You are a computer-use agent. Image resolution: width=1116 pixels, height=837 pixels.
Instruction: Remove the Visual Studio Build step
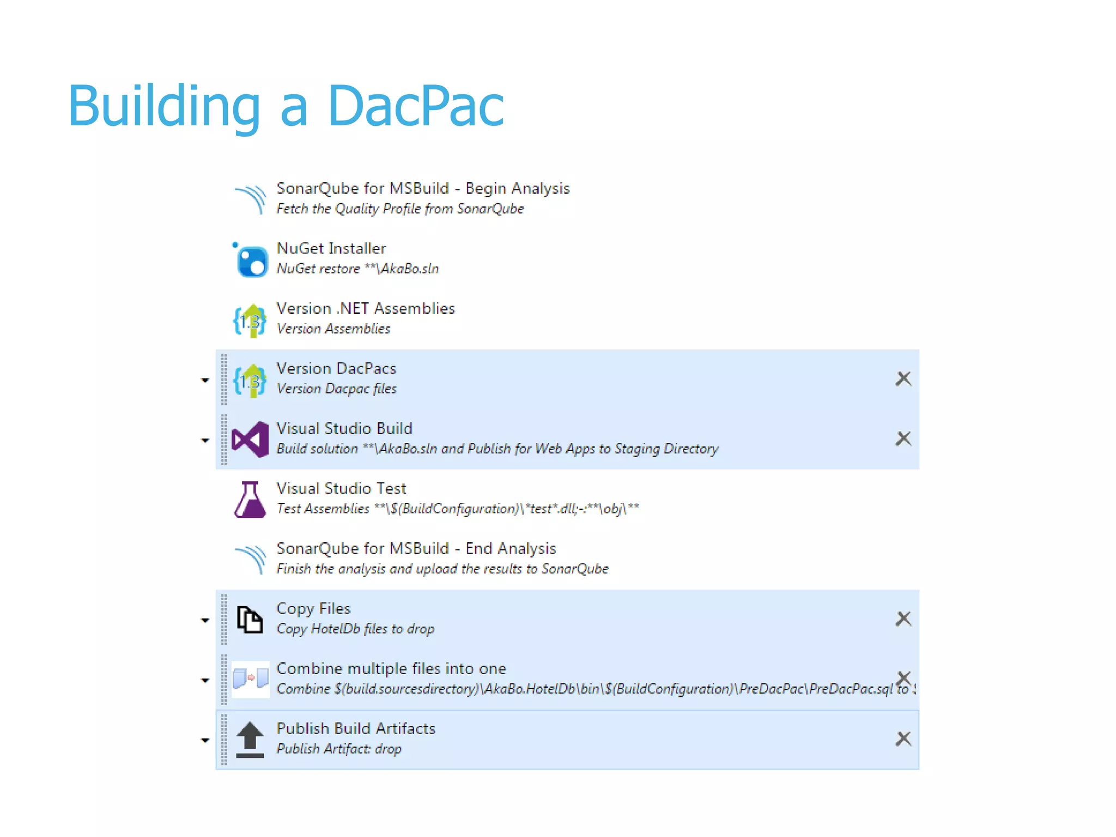click(x=903, y=439)
